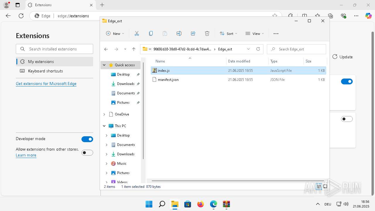Click the Update extensions button
This screenshot has width=375, height=211.
click(x=342, y=57)
